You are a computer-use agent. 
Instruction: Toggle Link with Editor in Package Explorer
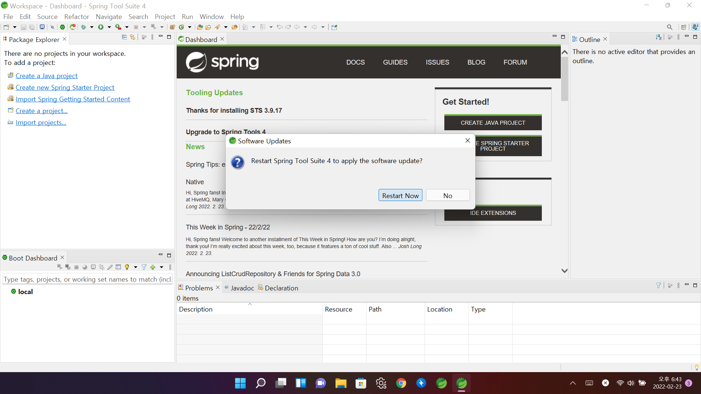[x=133, y=37]
